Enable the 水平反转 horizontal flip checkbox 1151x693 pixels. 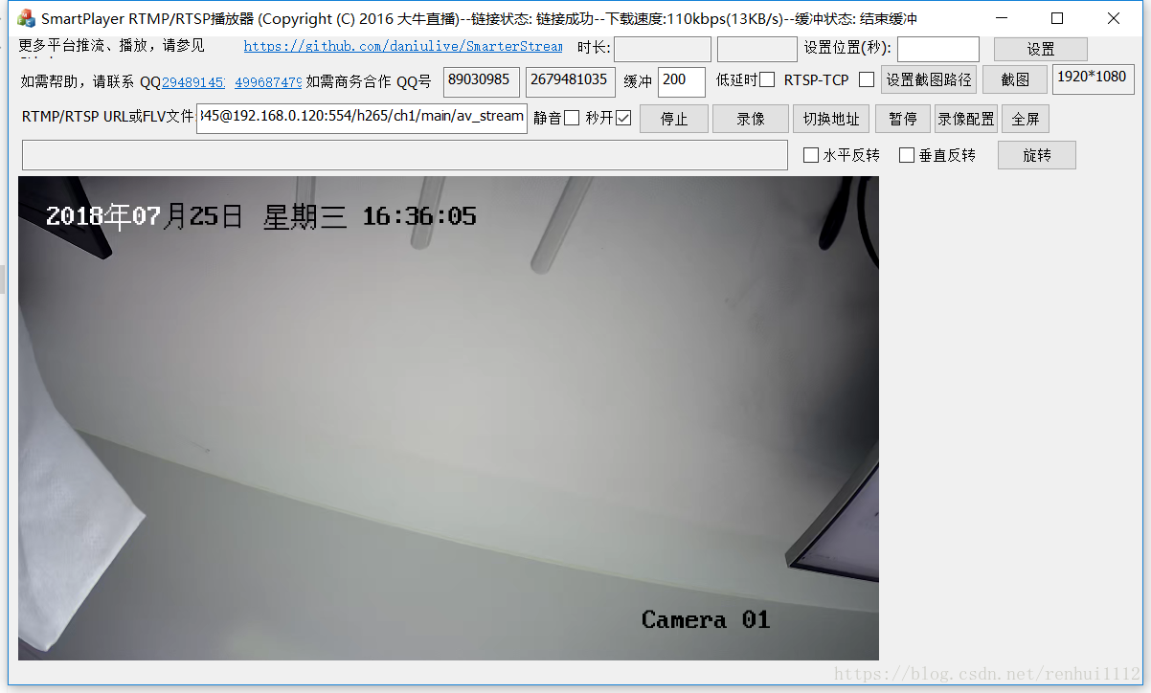pos(811,155)
